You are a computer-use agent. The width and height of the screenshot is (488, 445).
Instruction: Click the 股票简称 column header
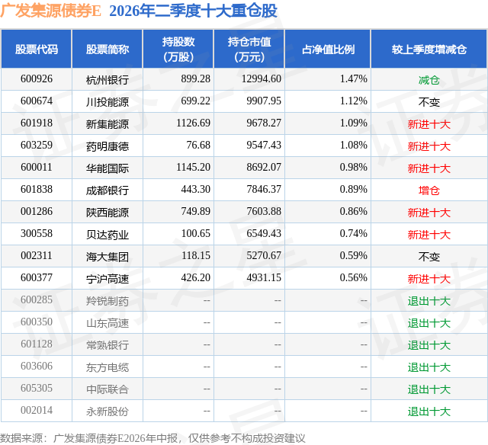coord(108,49)
